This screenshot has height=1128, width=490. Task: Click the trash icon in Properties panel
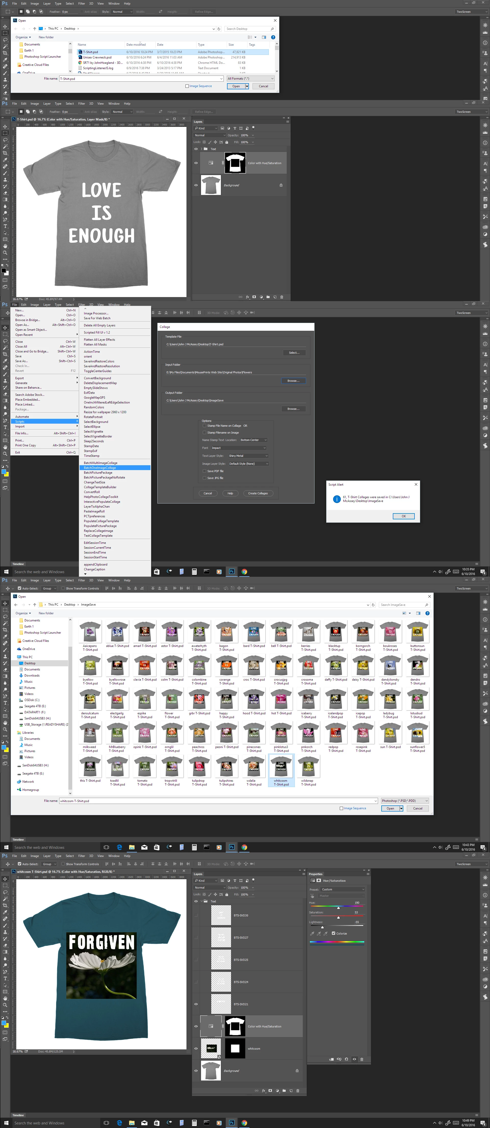pos(362,1059)
